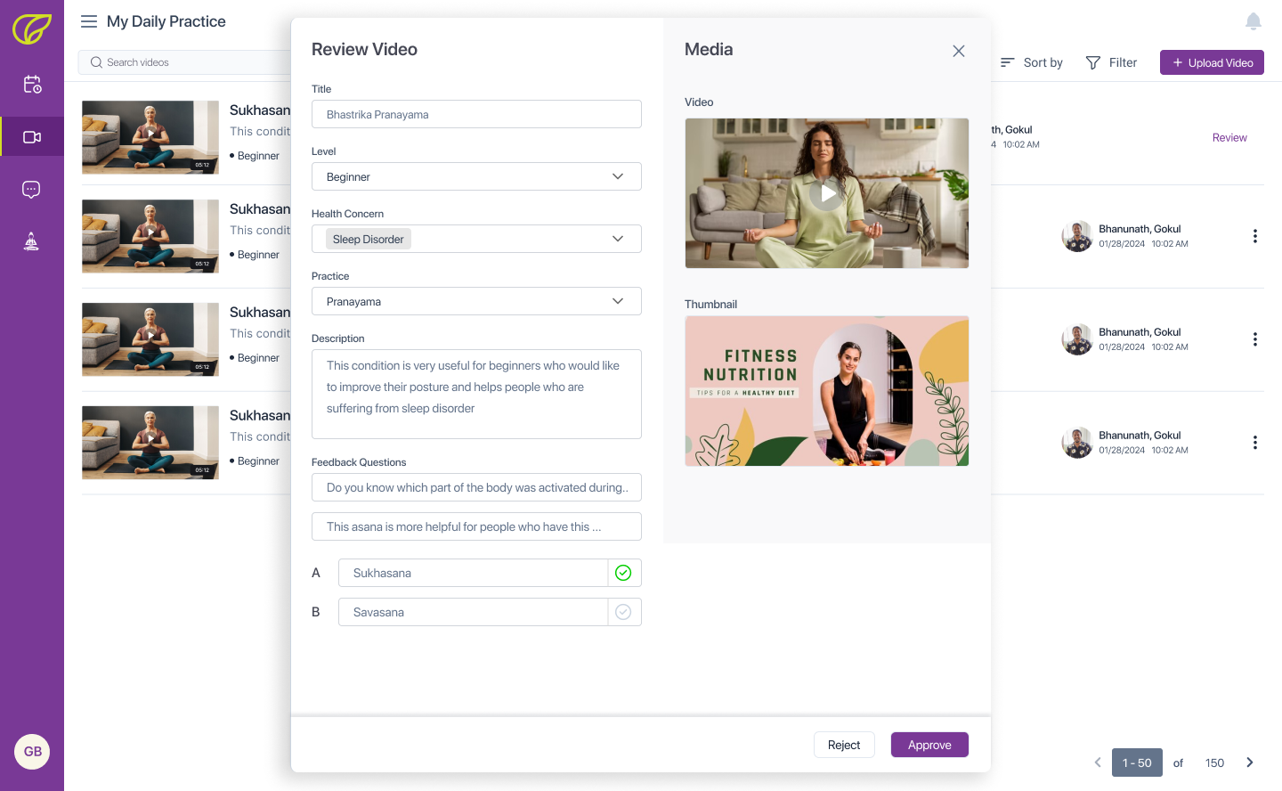The width and height of the screenshot is (1282, 791).
Task: Expand the Health Concern dropdown
Action: (618, 239)
